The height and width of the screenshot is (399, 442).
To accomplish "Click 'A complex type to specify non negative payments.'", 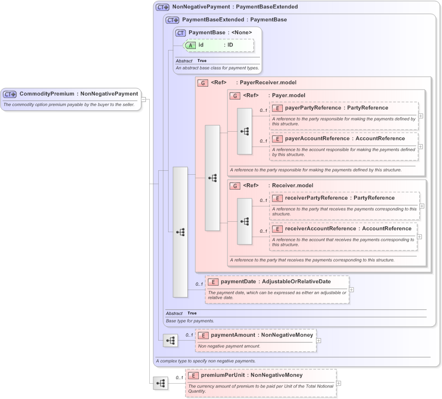I will (206, 361).
